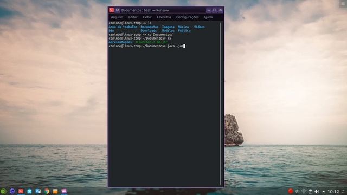Image resolution: width=347 pixels, height=195 pixels.
Task: Click the Konsole terminal scrollbar
Action: coord(221,104)
